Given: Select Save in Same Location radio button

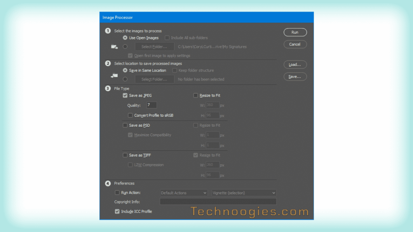Looking at the screenshot, I should [x=125, y=70].
